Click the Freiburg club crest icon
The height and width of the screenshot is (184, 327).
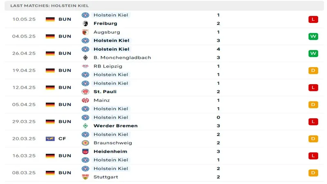pyautogui.click(x=85, y=24)
